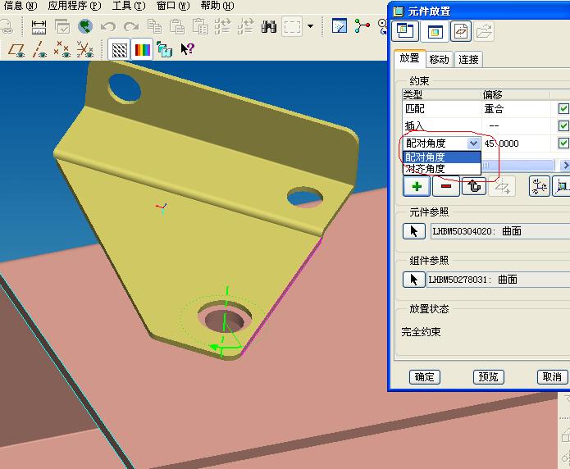
Task: Open the 配对角度 constraint type dropdown
Action: (x=473, y=143)
